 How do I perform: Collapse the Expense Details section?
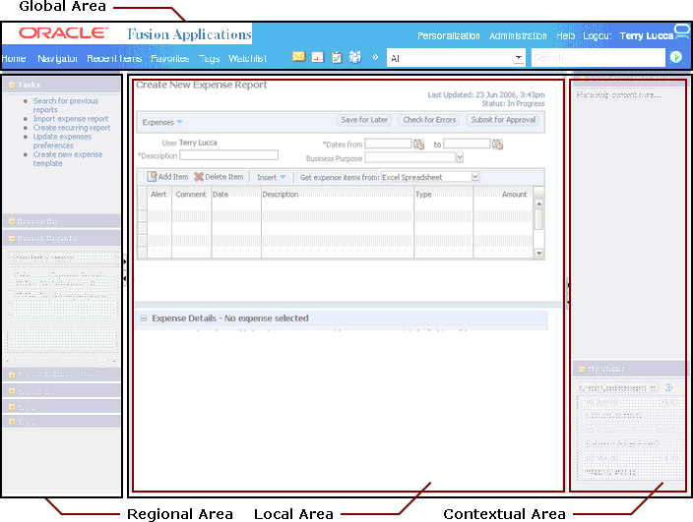click(144, 319)
